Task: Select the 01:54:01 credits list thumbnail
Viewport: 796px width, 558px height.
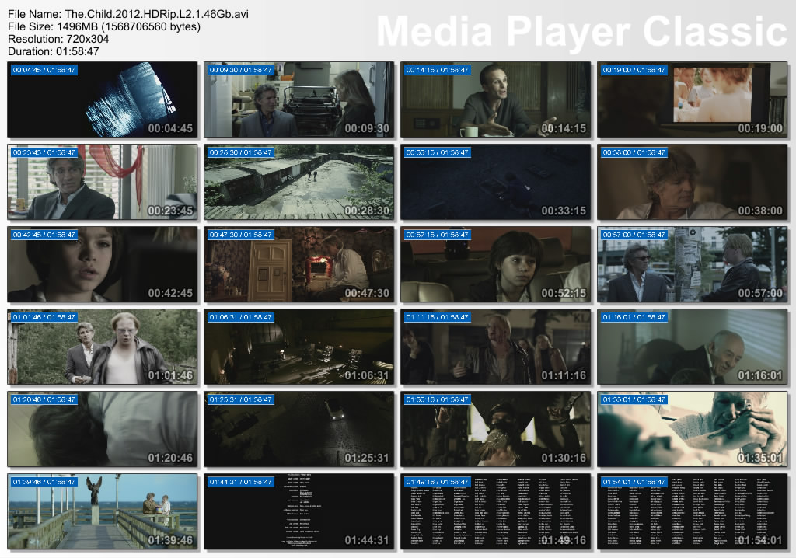Action: pos(693,511)
